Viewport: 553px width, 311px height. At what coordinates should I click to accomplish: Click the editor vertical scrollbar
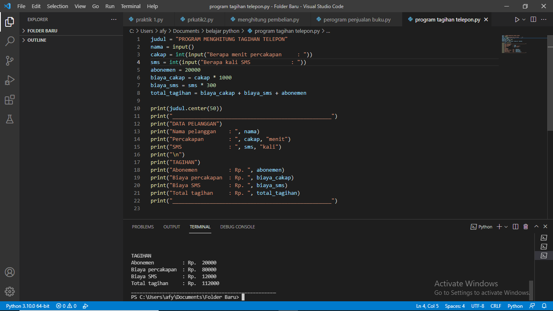(550, 83)
